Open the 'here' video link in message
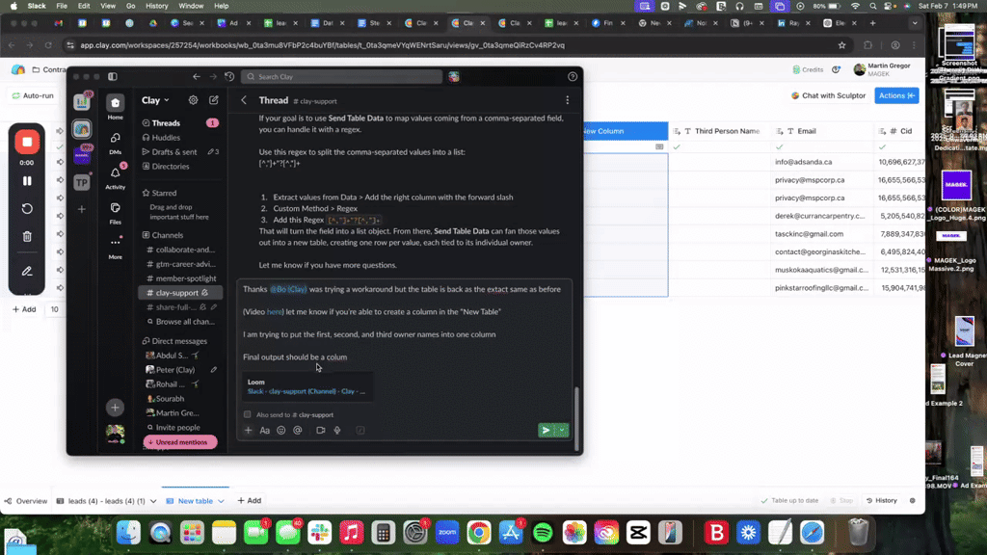The width and height of the screenshot is (987, 555). pos(275,311)
